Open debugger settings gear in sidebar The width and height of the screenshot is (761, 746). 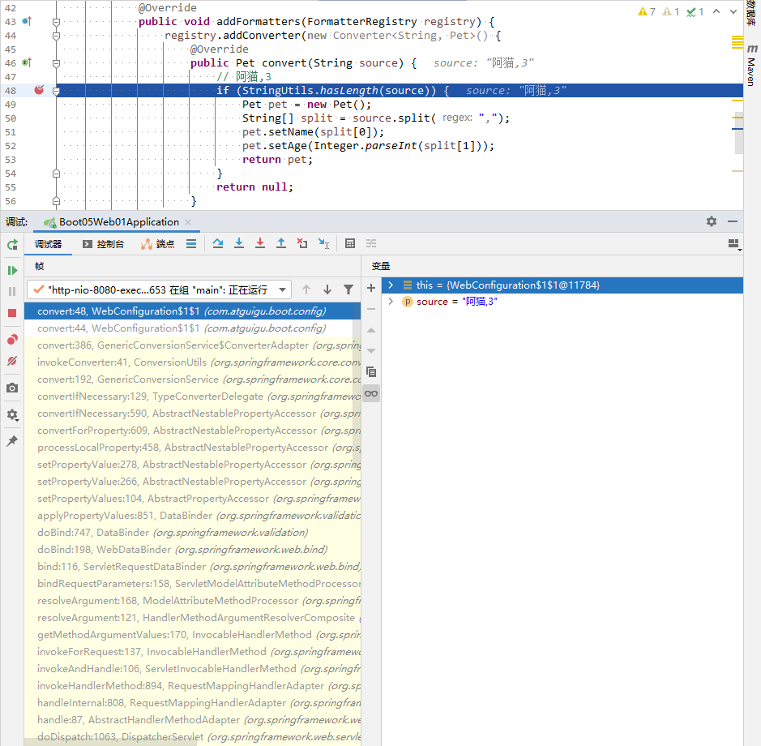coord(13,415)
